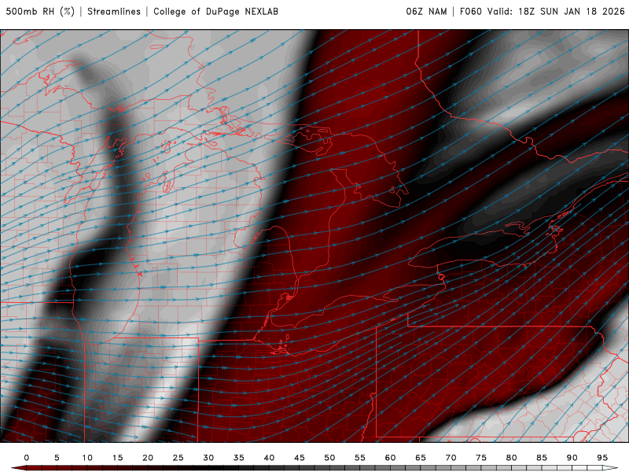Image resolution: width=629 pixels, height=472 pixels.
Task: Click the colorbar label "0"
Action: pyautogui.click(x=27, y=458)
